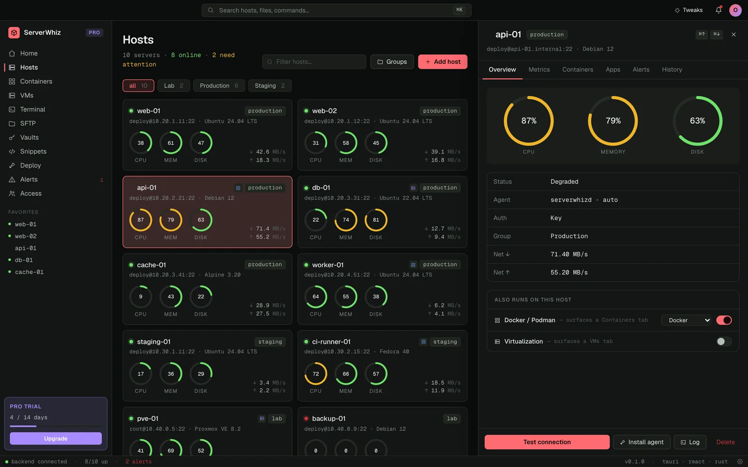Open Terminal in the sidebar

(x=56, y=109)
